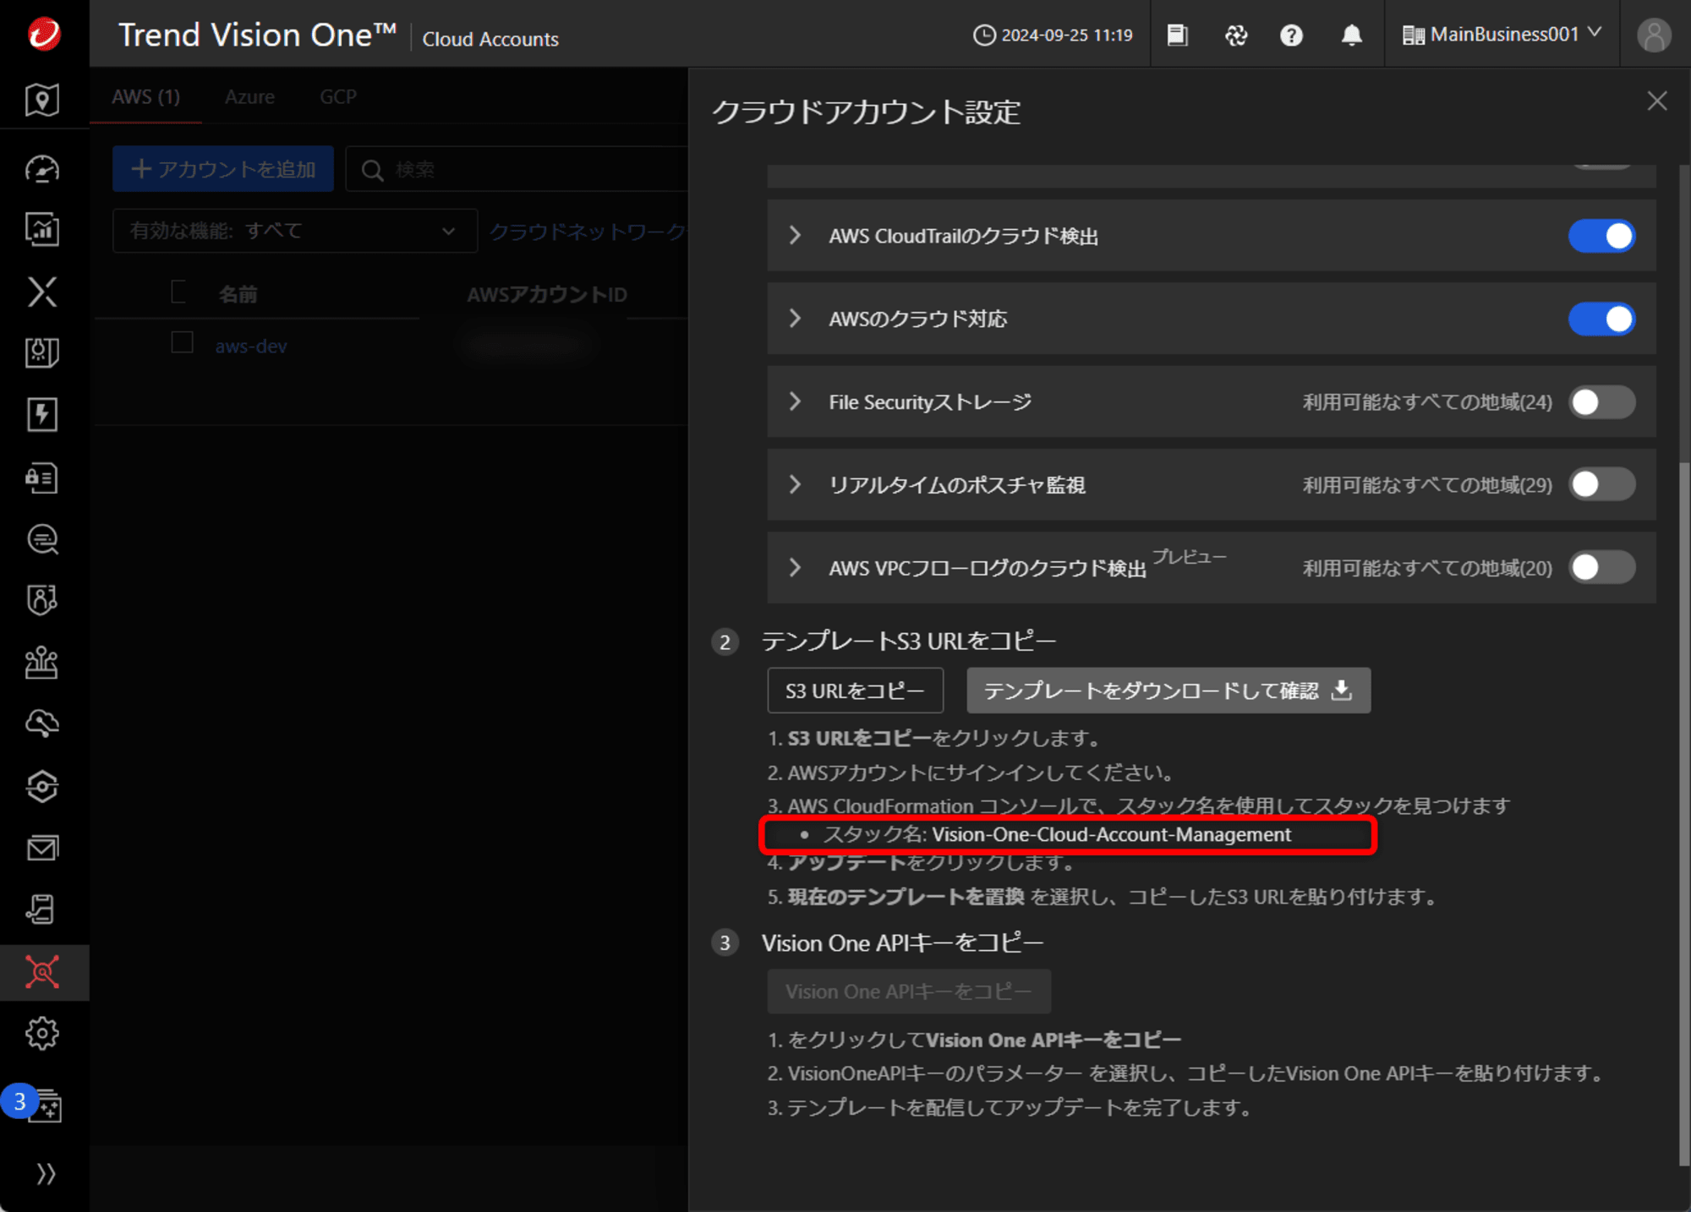This screenshot has width=1691, height=1212.
Task: Open the network devices sidebar icon
Action: [x=42, y=662]
